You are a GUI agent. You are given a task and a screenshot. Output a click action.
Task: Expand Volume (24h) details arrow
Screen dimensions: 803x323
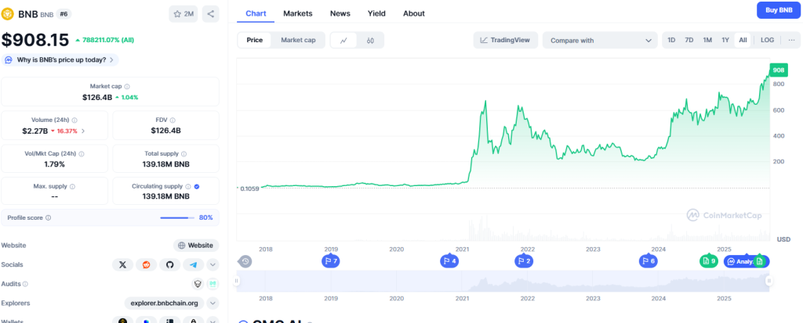(83, 131)
